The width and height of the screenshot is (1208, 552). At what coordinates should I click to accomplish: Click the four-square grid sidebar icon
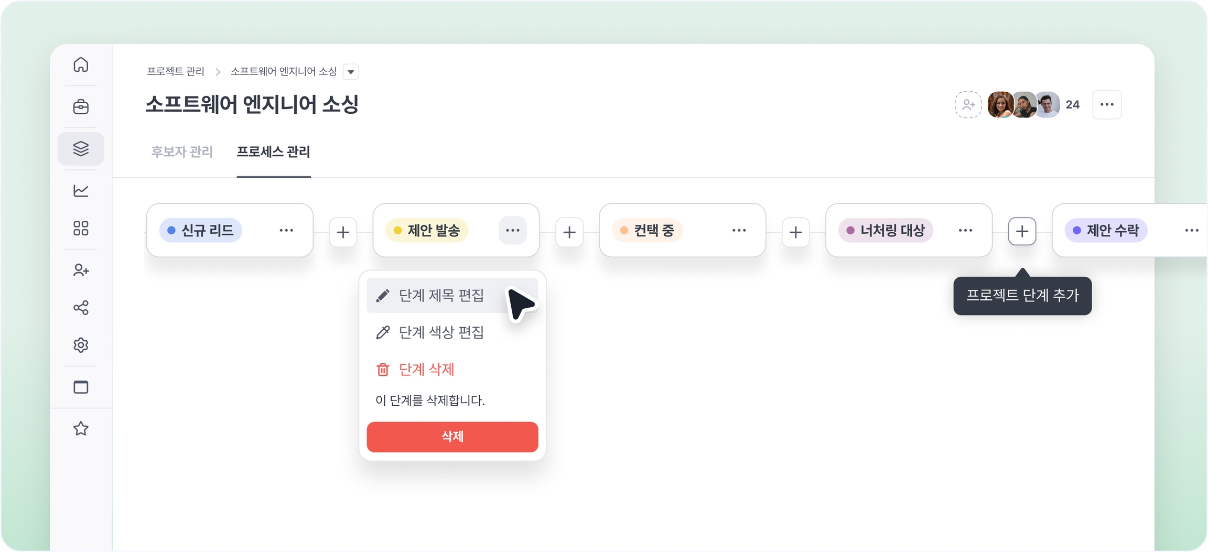(x=81, y=228)
